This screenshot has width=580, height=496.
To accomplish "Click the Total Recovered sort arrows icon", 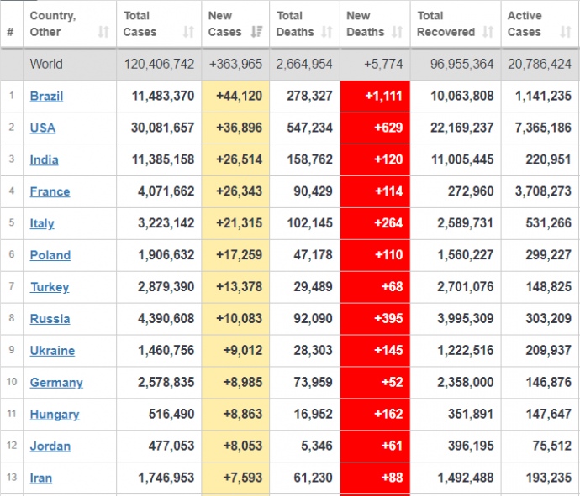I will [x=488, y=33].
